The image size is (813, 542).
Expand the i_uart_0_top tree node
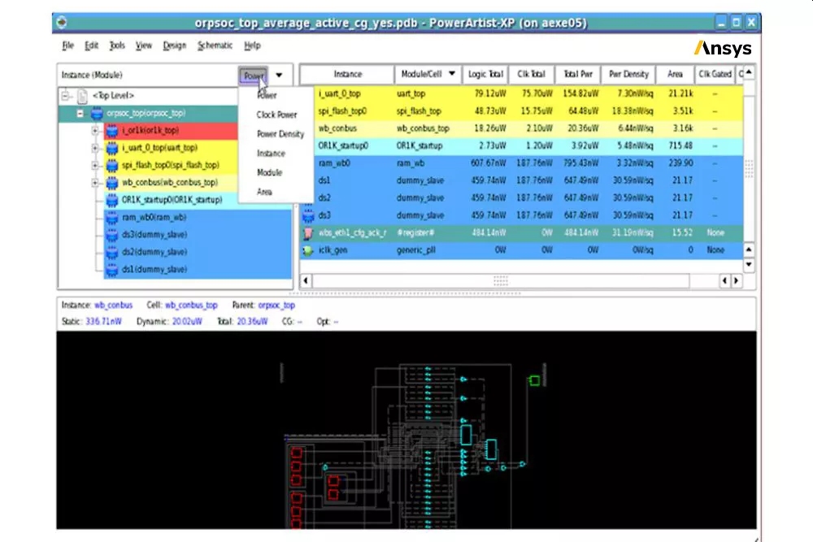pos(95,148)
